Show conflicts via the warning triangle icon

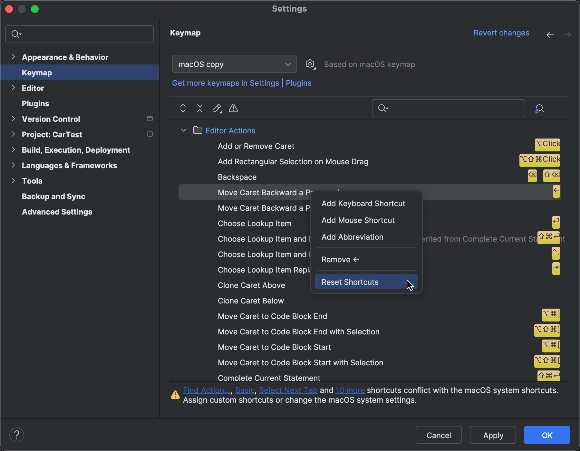pyautogui.click(x=233, y=108)
